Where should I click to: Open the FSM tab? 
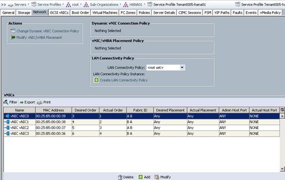coord(208,12)
